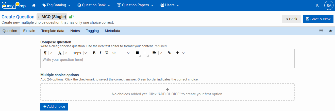Expand the Question Bank menu

tap(94, 5)
